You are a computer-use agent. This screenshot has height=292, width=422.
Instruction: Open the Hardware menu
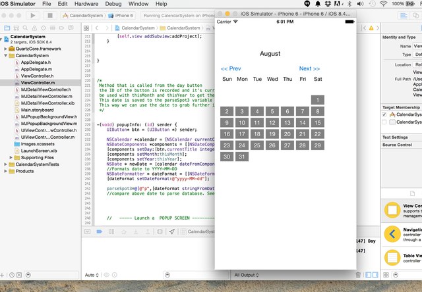(86, 4)
